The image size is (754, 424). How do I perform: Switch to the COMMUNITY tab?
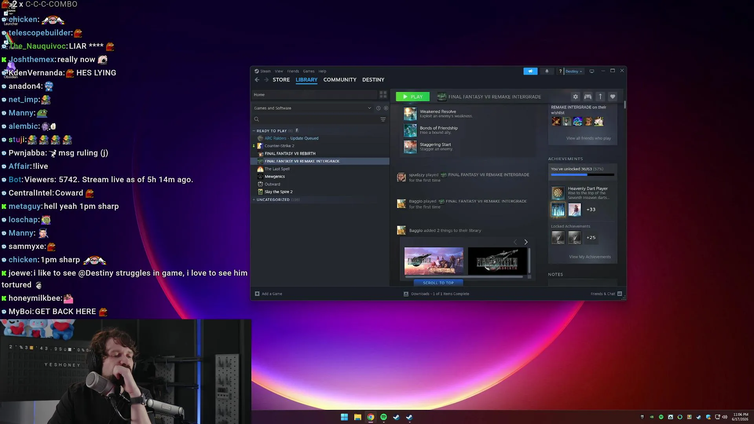pyautogui.click(x=340, y=80)
